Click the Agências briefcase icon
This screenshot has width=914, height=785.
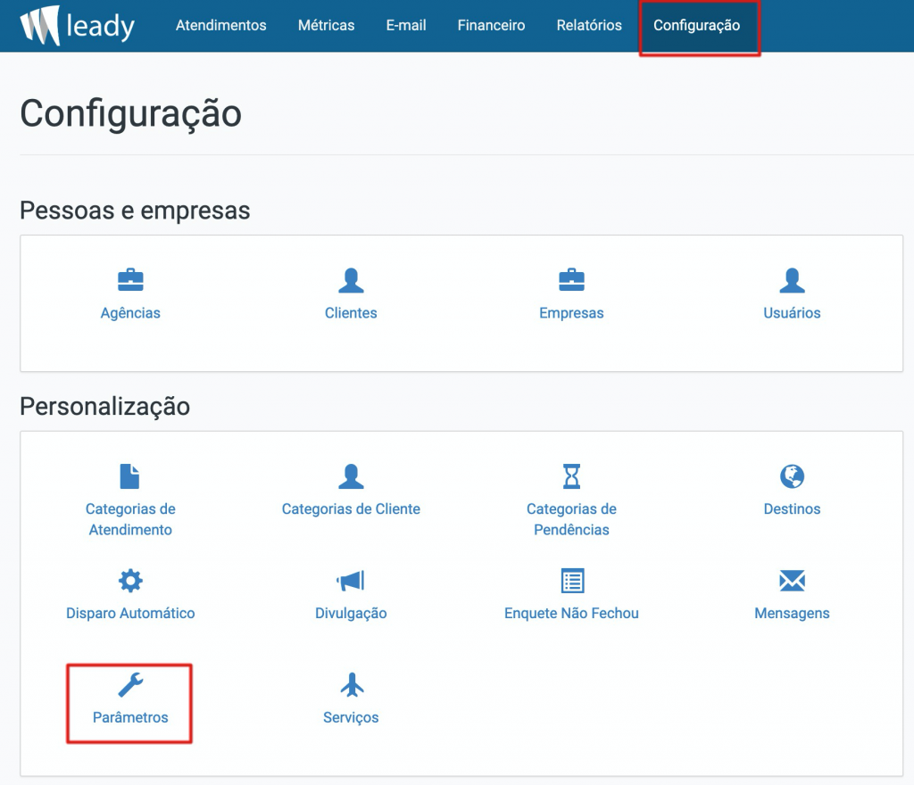(130, 280)
